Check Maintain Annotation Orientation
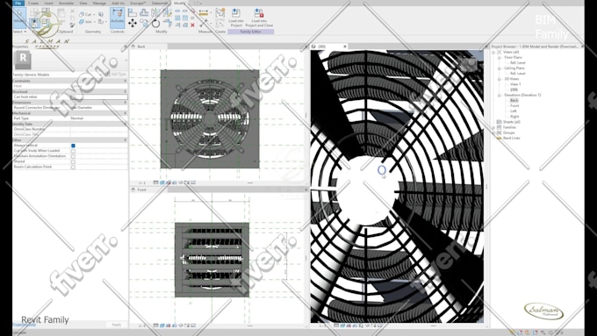 pyautogui.click(x=73, y=156)
